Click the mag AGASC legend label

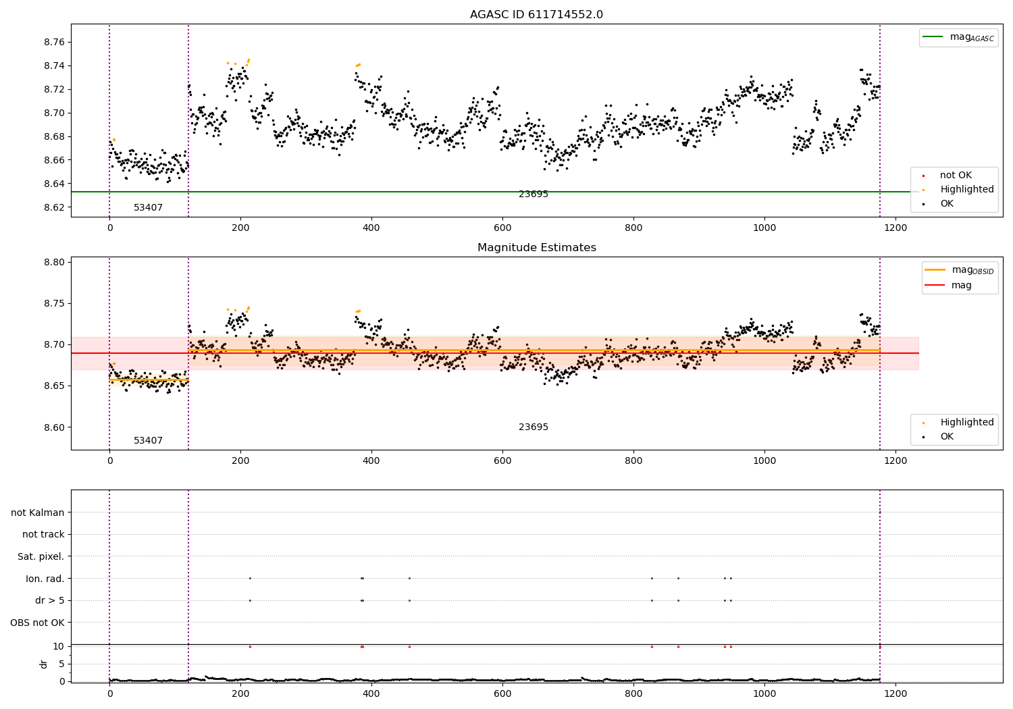click(x=972, y=38)
